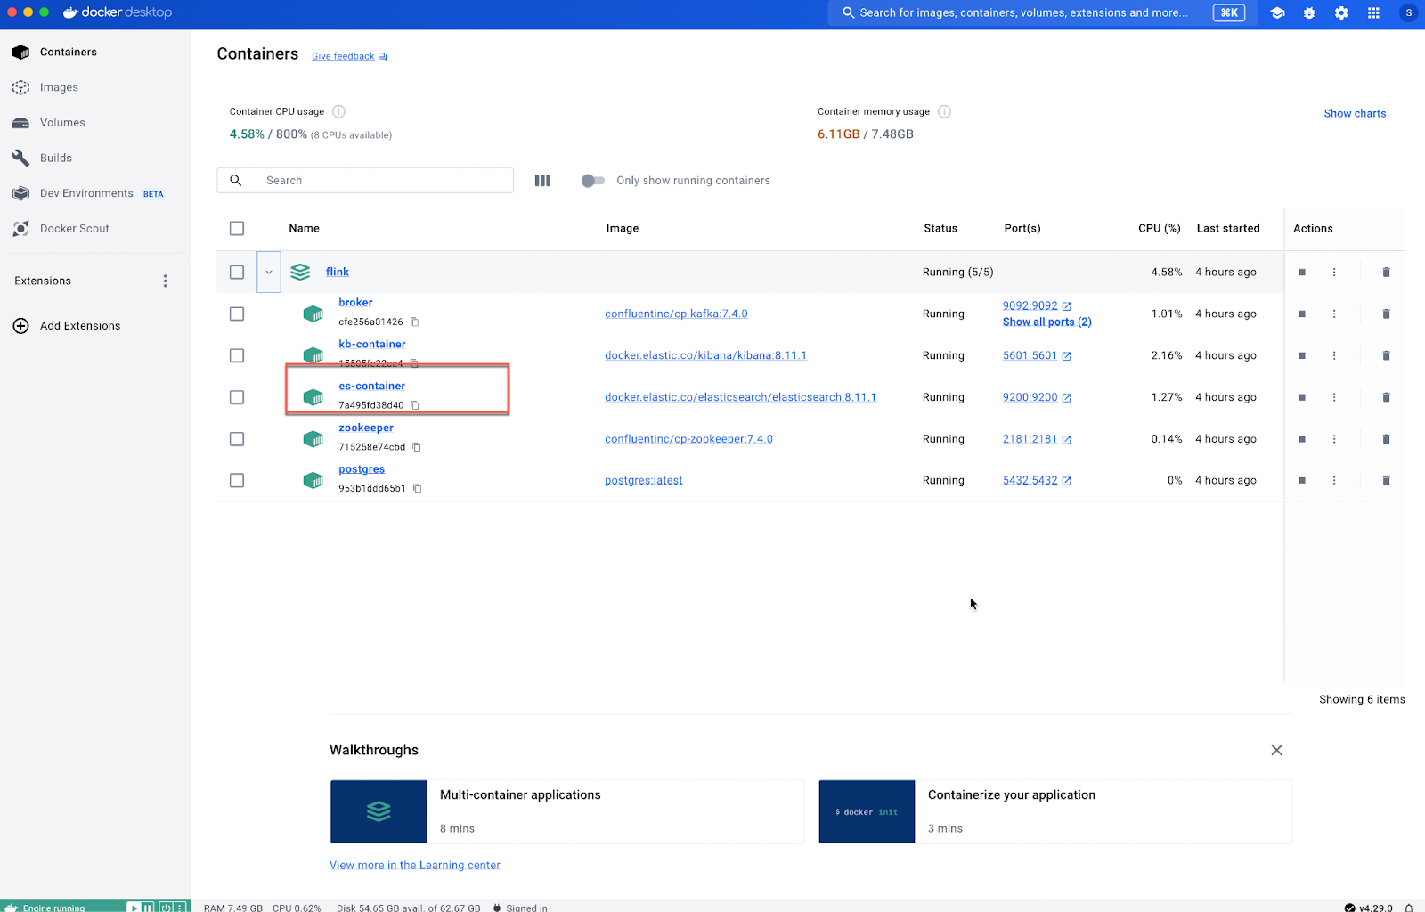1425x912 pixels.
Task: Show Container memory usage info icon
Action: tap(944, 111)
